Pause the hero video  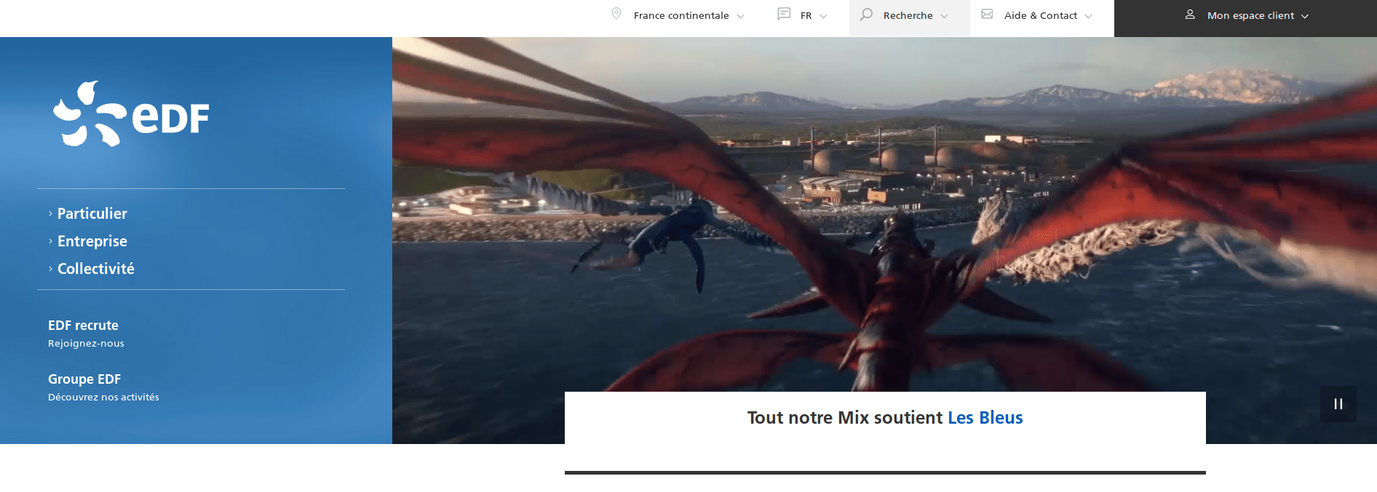click(1338, 404)
